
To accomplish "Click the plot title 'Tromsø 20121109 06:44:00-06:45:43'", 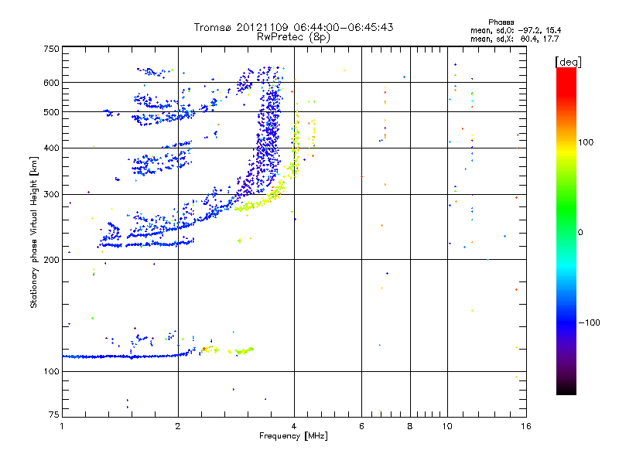I will point(293,27).
